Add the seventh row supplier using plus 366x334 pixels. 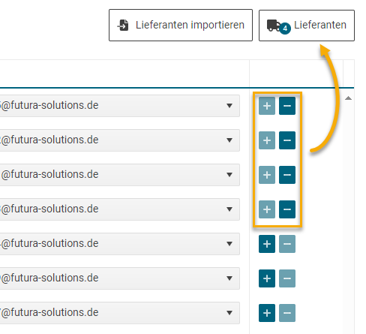[267, 313]
